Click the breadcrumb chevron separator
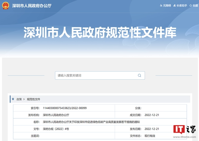The image size is (199, 141). (24, 99)
